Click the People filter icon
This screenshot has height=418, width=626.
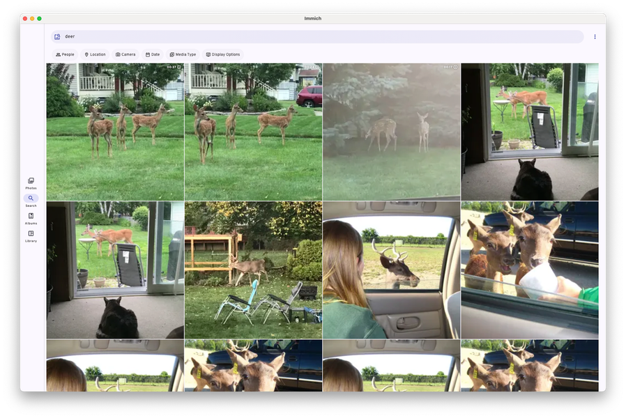[65, 54]
